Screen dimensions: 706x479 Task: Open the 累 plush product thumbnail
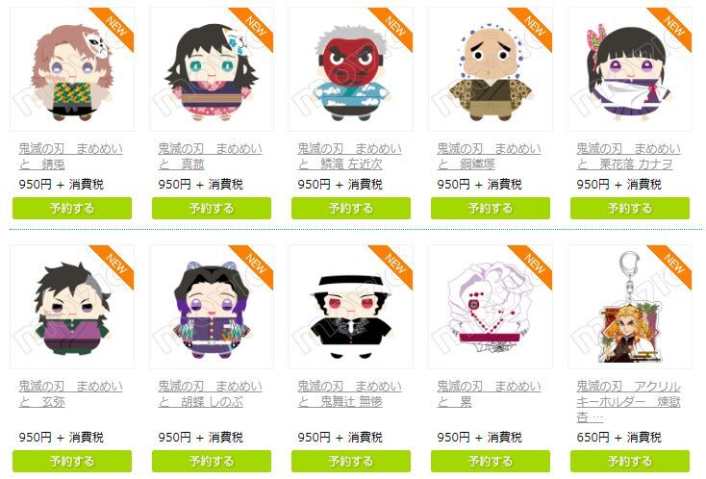coord(491,307)
